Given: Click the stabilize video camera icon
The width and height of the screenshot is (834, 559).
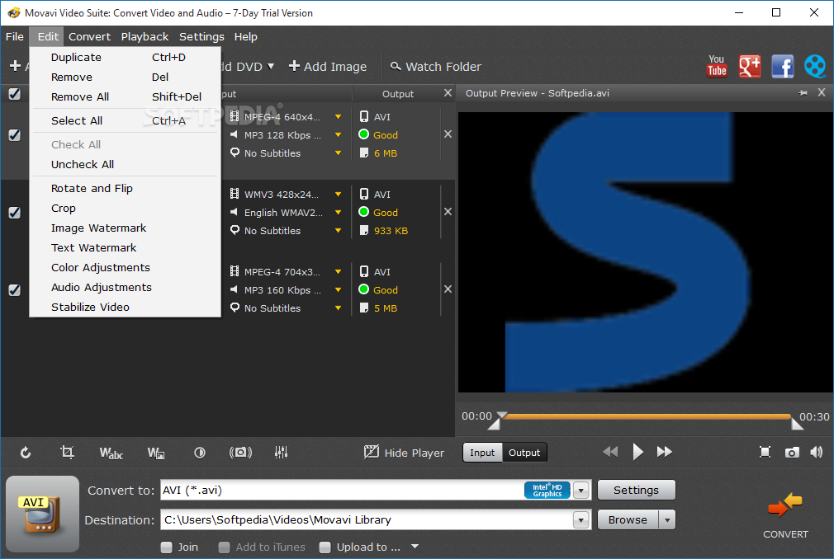Looking at the screenshot, I should 240,453.
